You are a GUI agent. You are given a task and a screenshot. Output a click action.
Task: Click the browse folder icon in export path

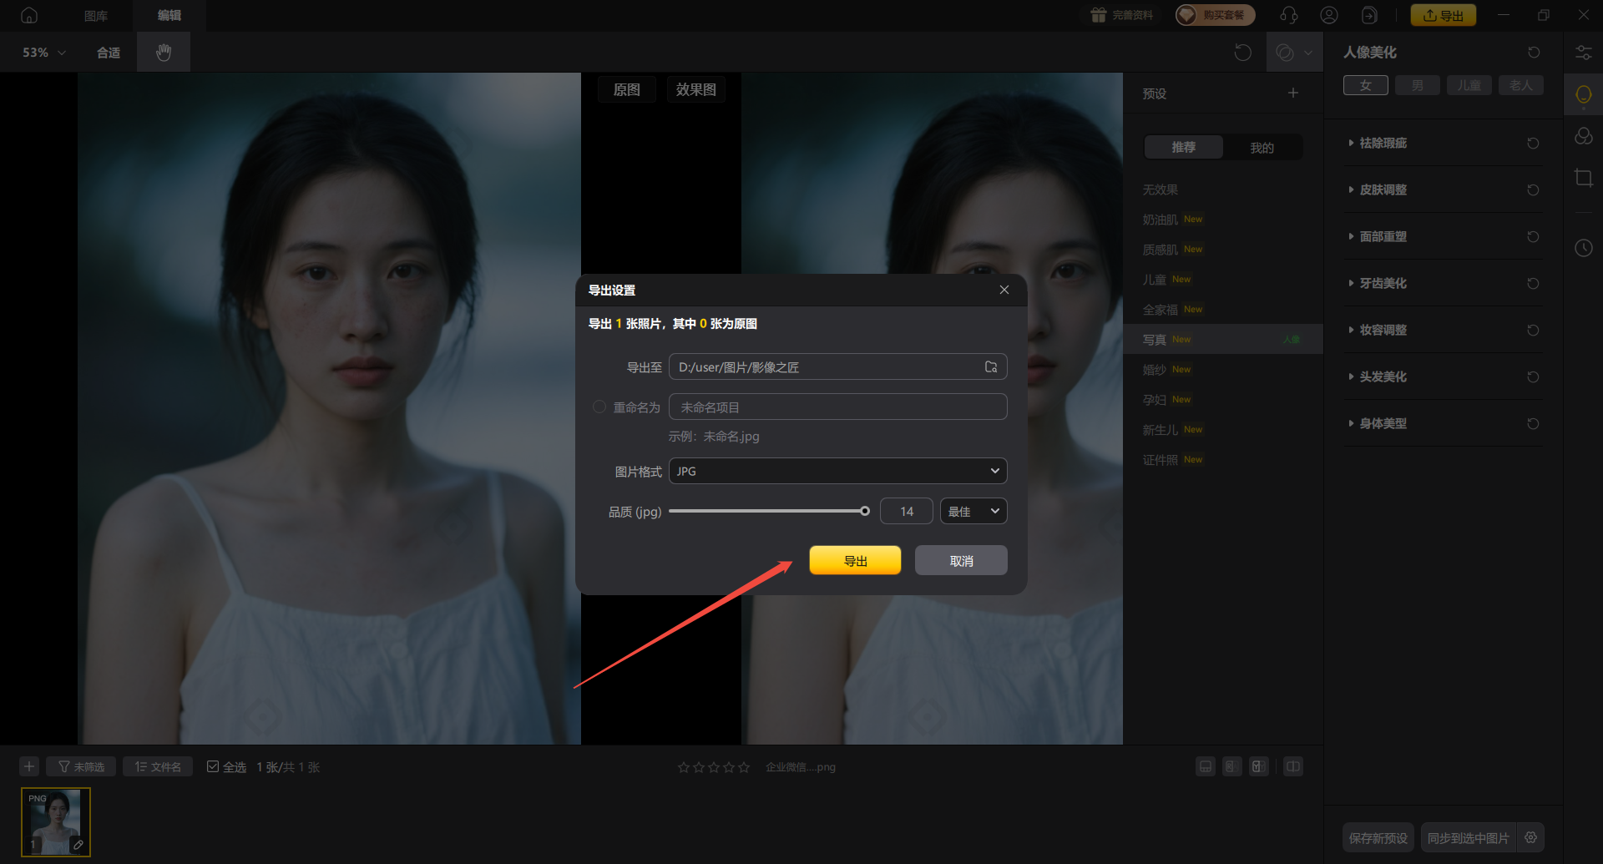991,367
